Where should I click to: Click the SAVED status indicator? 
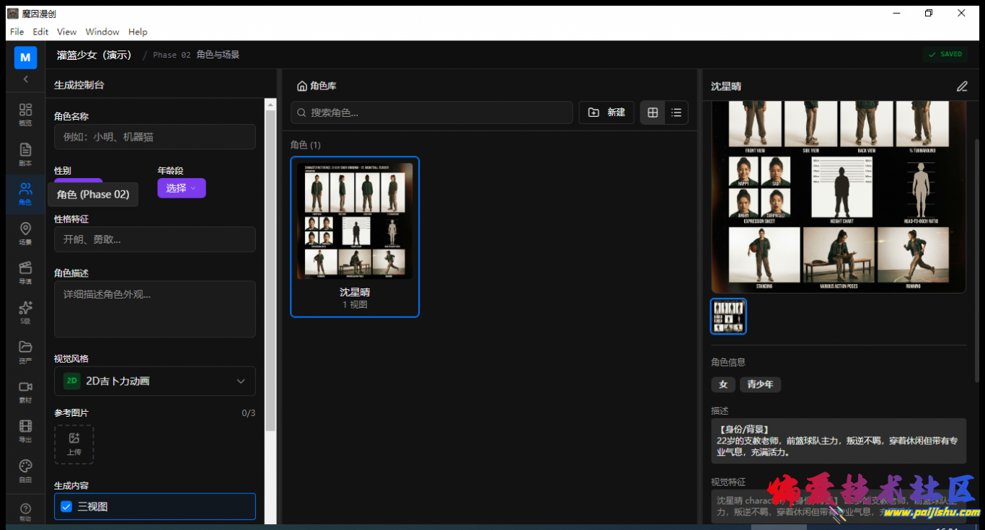pos(945,53)
